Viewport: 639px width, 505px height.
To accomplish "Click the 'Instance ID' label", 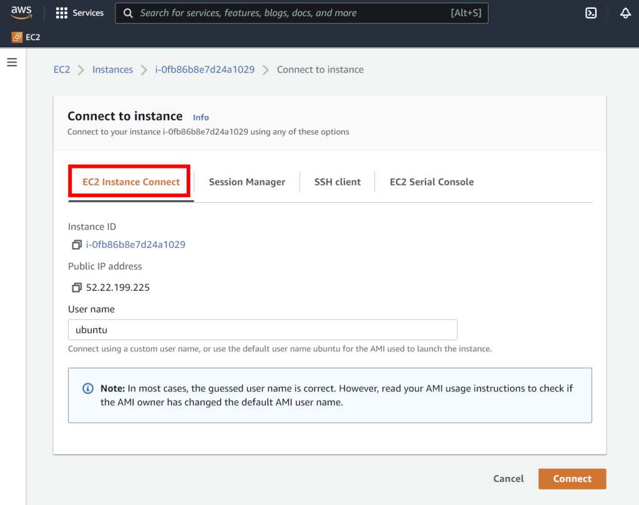I will (92, 227).
